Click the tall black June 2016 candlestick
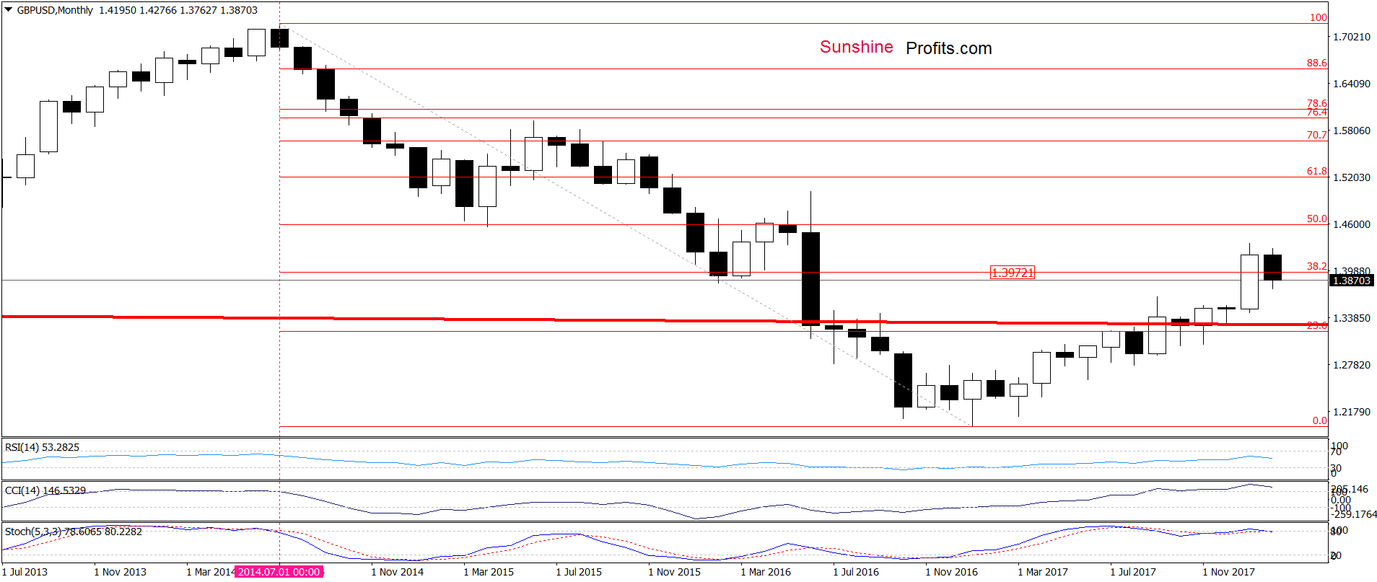 810,278
